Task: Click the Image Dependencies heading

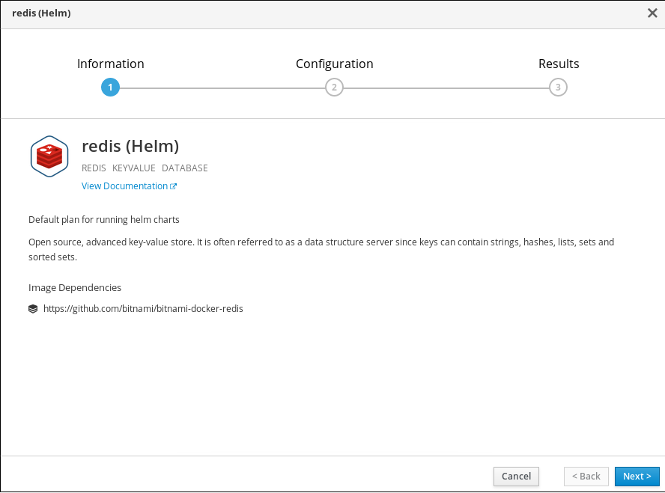Action: pos(75,287)
